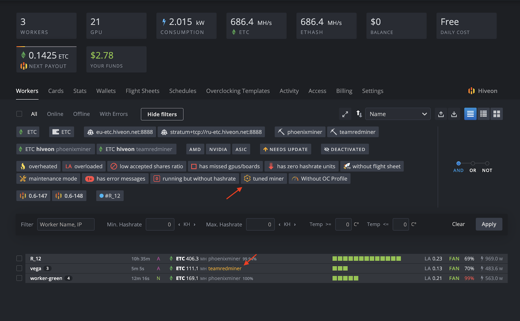Filter low accepted shares ratio
520x321 pixels.
(147, 166)
